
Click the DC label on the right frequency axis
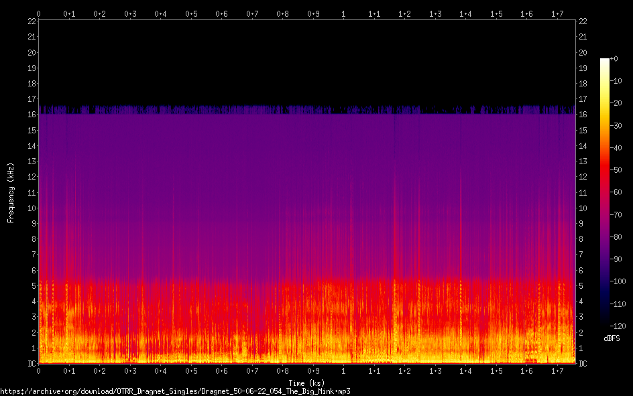click(583, 364)
